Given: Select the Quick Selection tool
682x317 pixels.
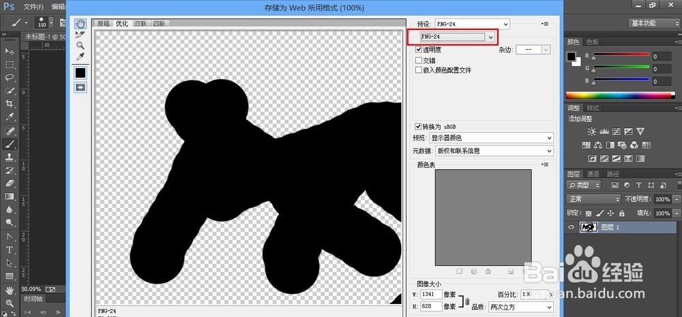Looking at the screenshot, I should pyautogui.click(x=10, y=91).
